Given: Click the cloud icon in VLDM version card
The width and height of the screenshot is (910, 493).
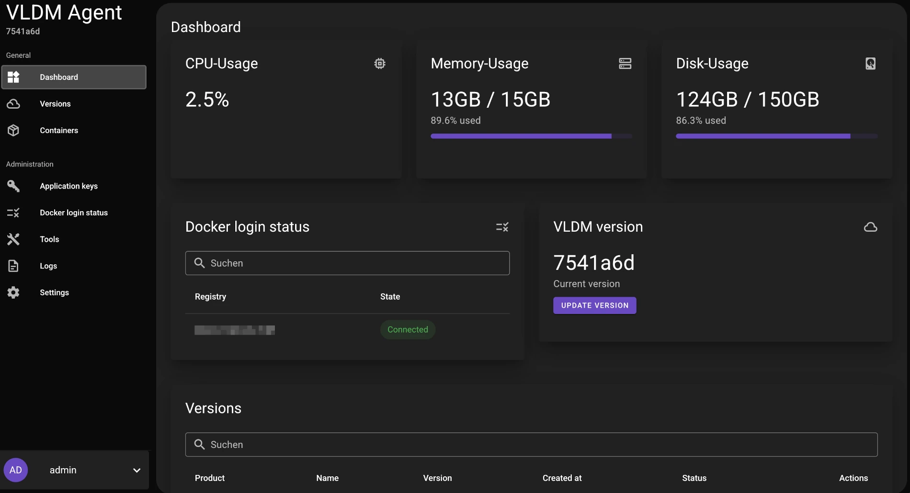Looking at the screenshot, I should 870,227.
